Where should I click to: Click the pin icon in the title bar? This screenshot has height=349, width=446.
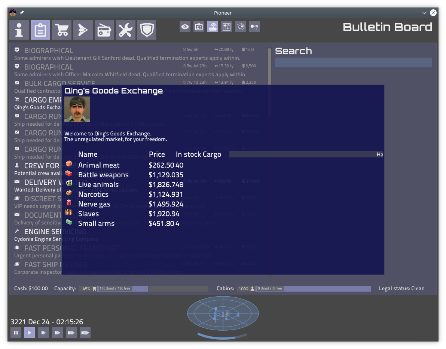[x=22, y=13]
